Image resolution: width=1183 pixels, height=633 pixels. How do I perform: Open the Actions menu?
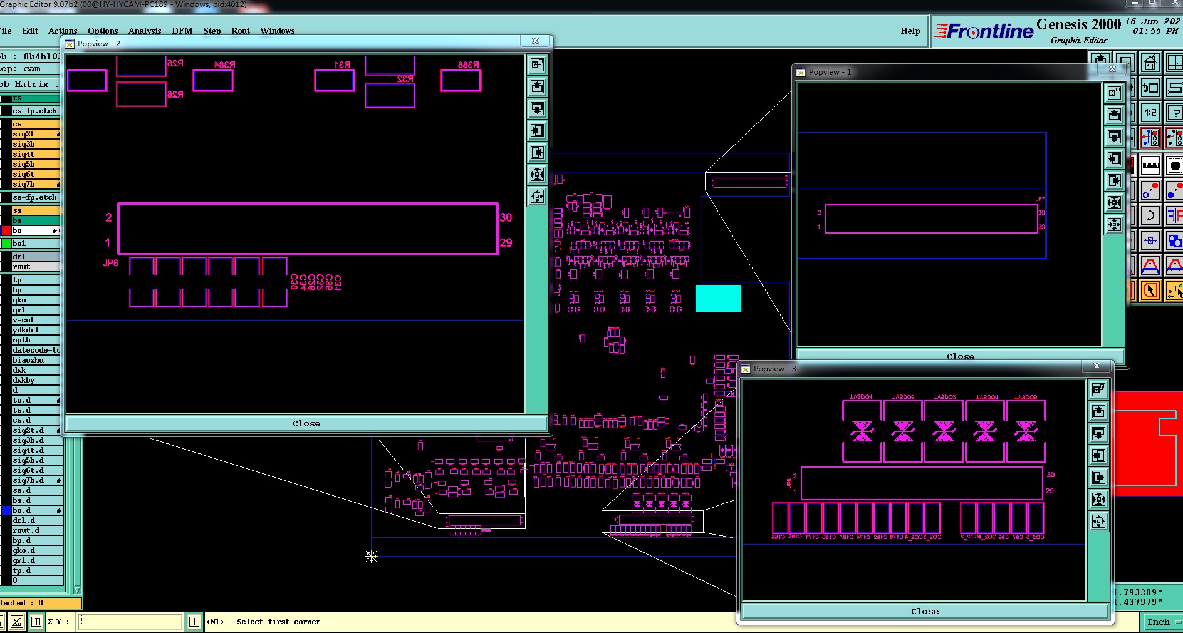[63, 31]
